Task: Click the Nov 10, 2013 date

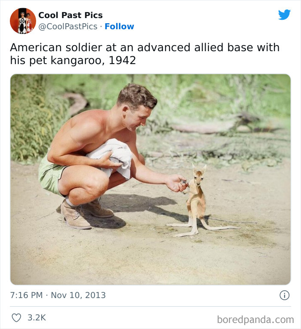Action: click(78, 295)
